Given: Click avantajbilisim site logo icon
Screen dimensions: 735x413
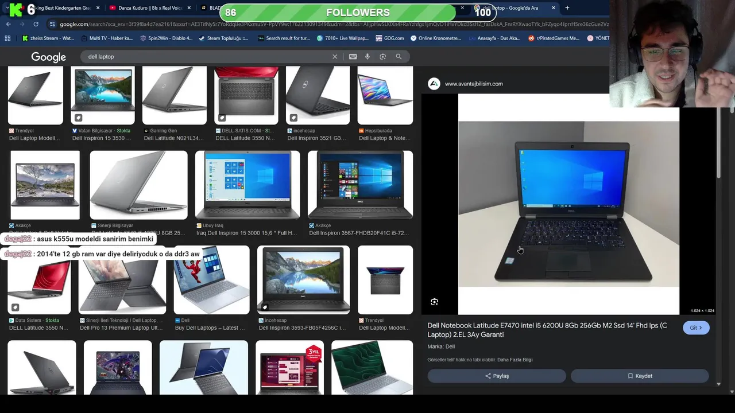Looking at the screenshot, I should coord(434,84).
